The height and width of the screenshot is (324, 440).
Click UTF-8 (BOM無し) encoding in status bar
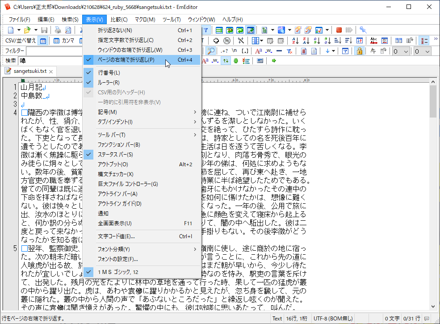tap(333, 318)
